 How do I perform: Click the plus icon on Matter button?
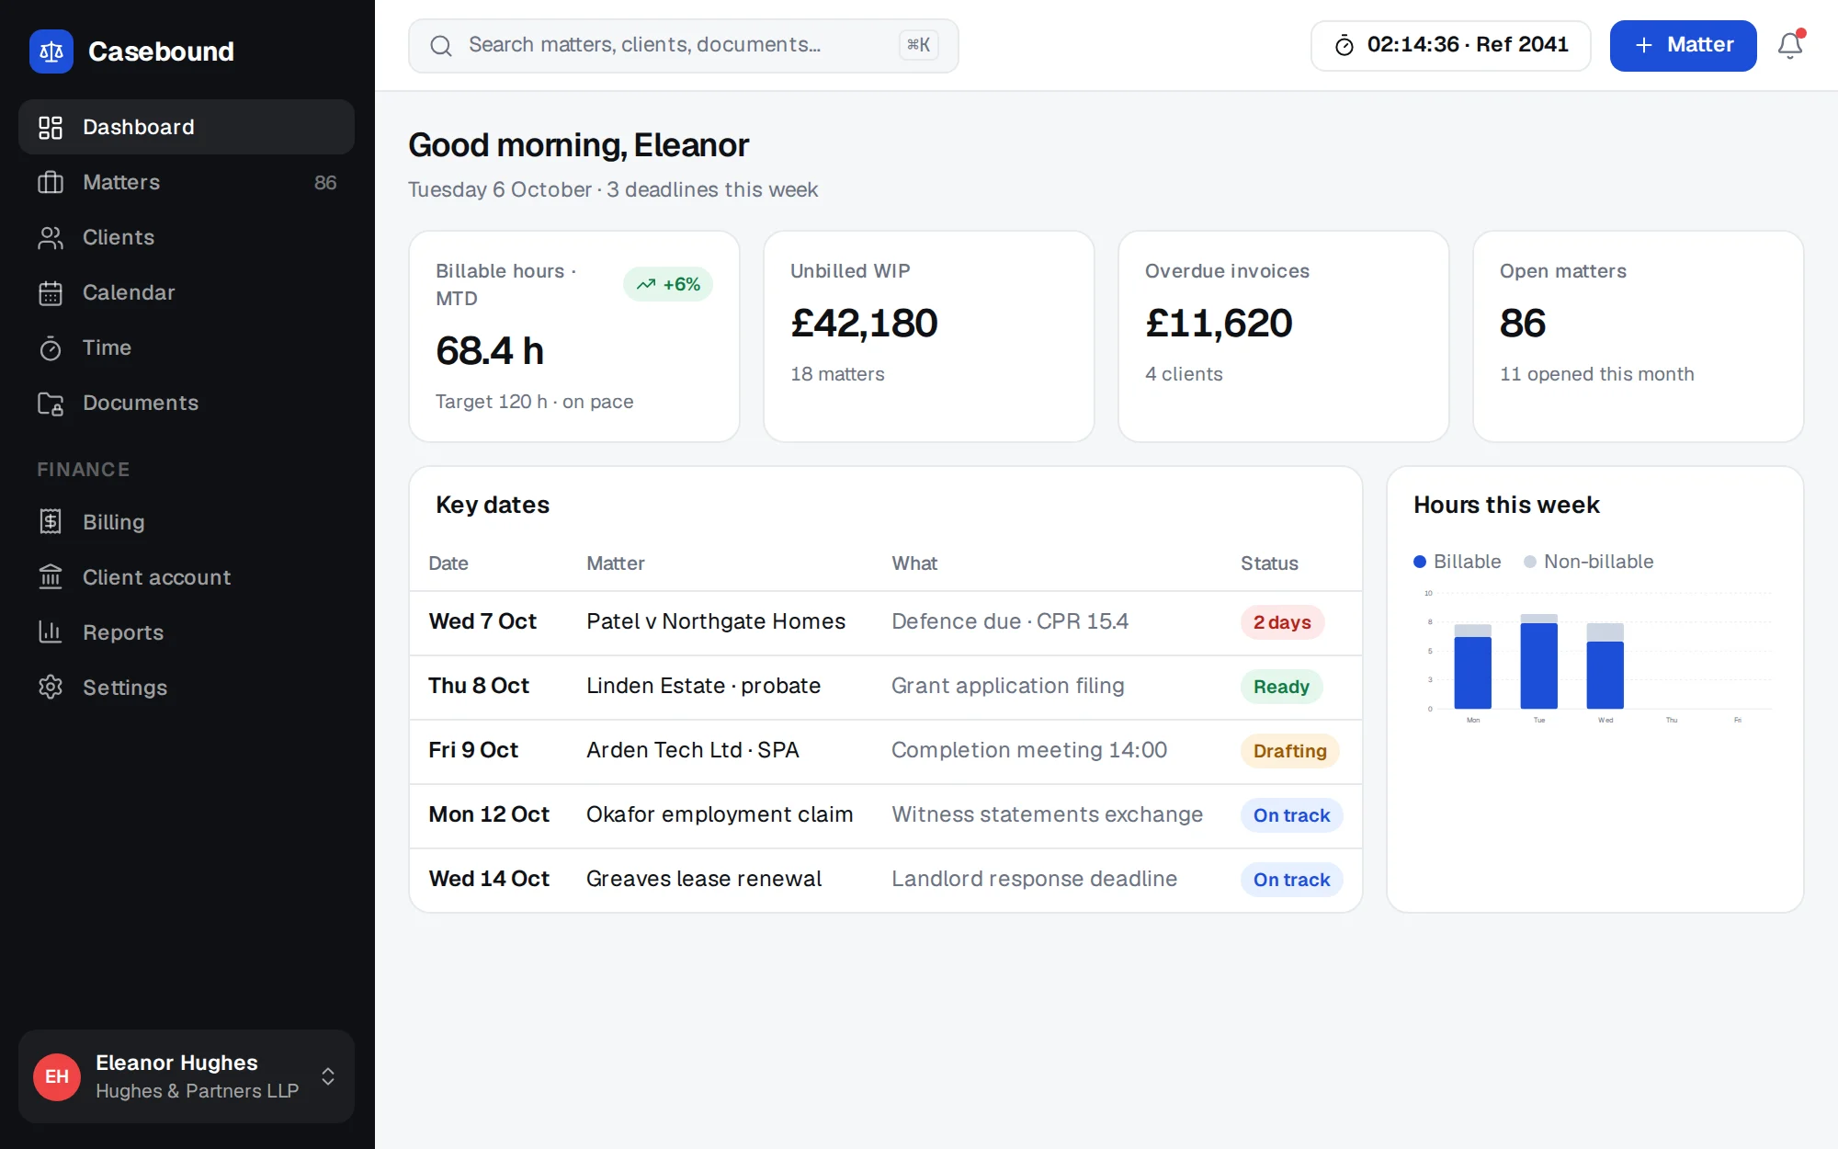pyautogui.click(x=1644, y=45)
